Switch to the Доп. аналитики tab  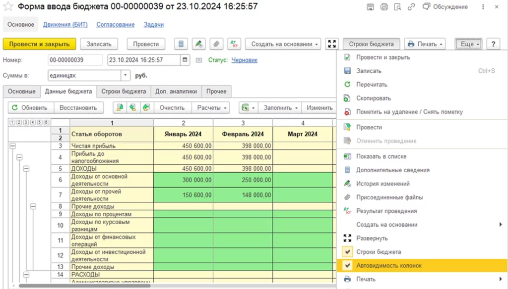177,92
